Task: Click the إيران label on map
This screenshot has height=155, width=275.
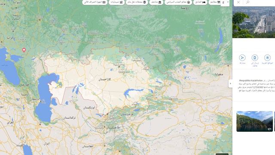Action: (x=46, y=143)
